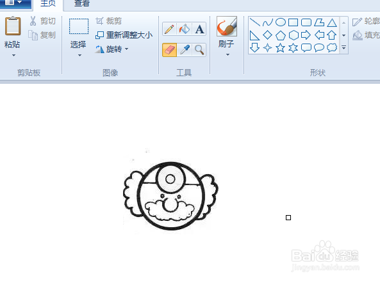The height and width of the screenshot is (281, 380).
Task: Choose the Diamond shape
Action: (268, 35)
